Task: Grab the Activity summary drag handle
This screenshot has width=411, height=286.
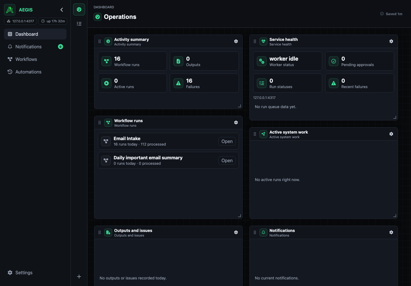Action: tap(100, 41)
